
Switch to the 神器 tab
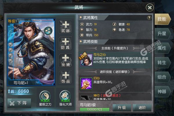pyautogui.click(x=162, y=92)
